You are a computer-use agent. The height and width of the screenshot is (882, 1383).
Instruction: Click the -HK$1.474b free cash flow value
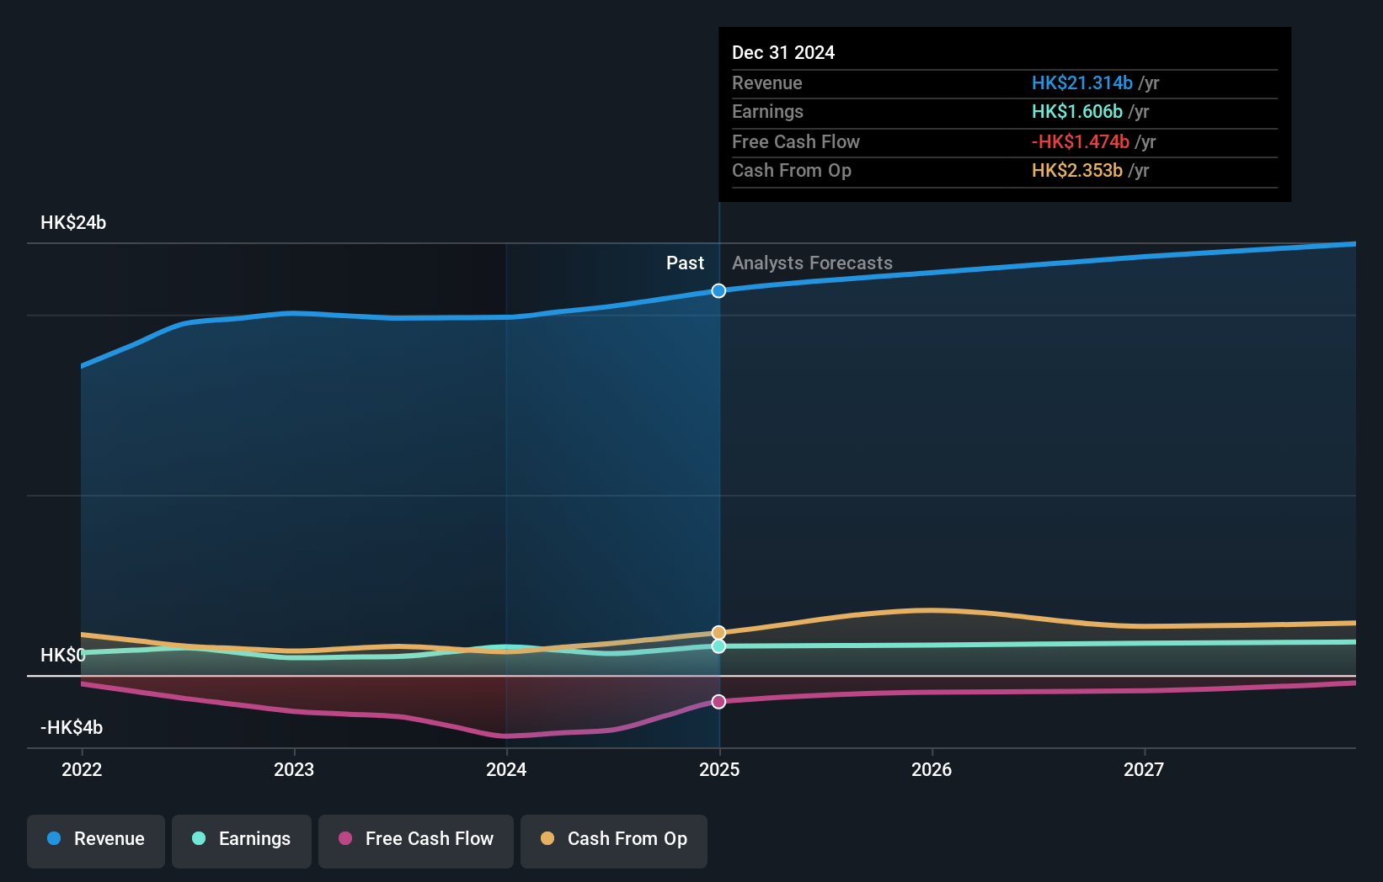coord(1081,141)
